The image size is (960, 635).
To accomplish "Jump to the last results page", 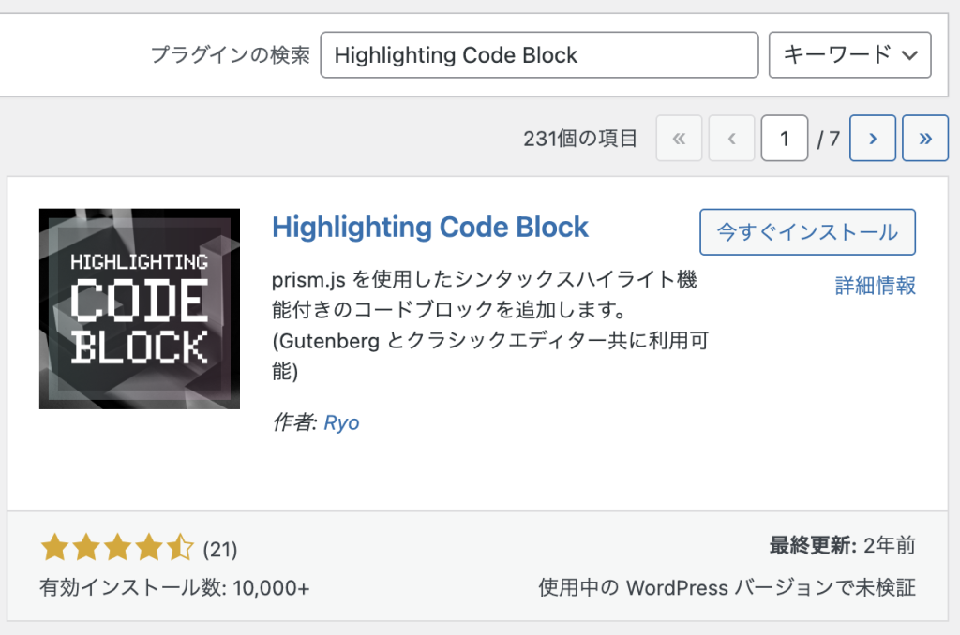I will coord(925,139).
